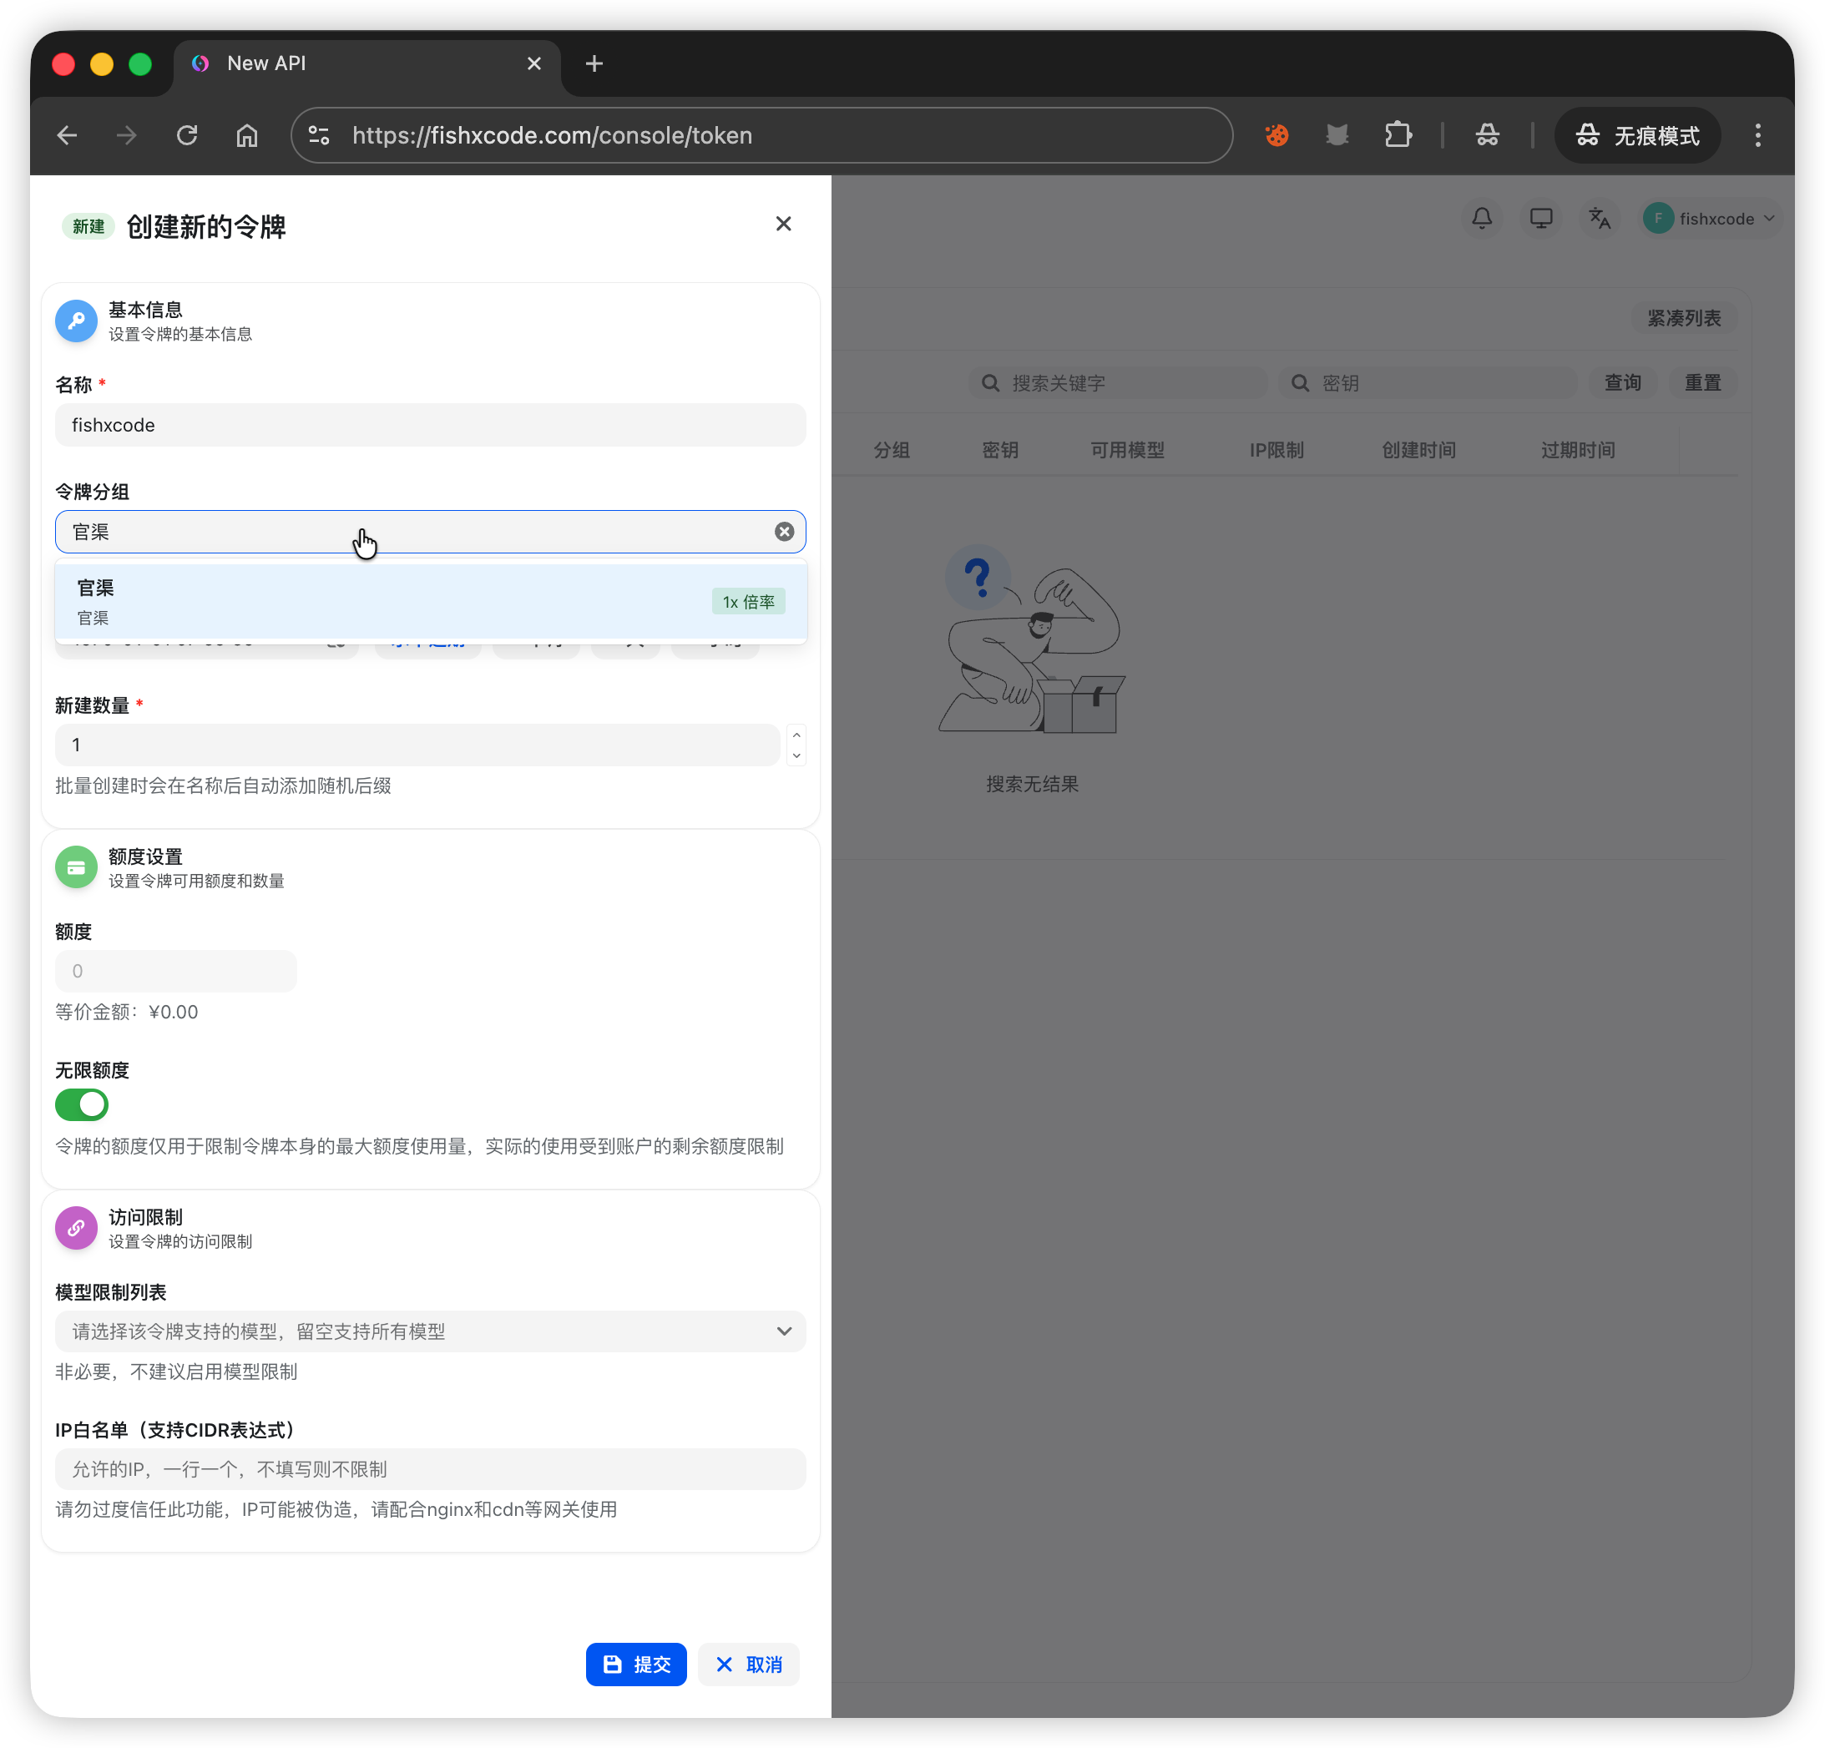Screen dimensions: 1825x1748
Task: Open a new browser tab
Action: point(594,63)
